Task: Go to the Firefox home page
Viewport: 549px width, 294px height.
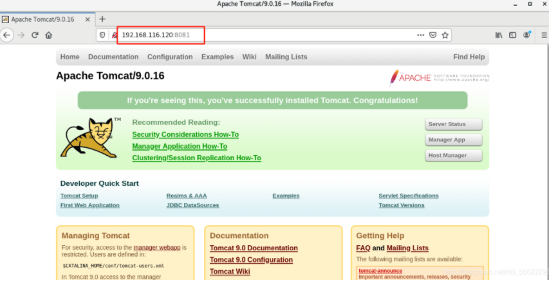Action: click(x=49, y=35)
